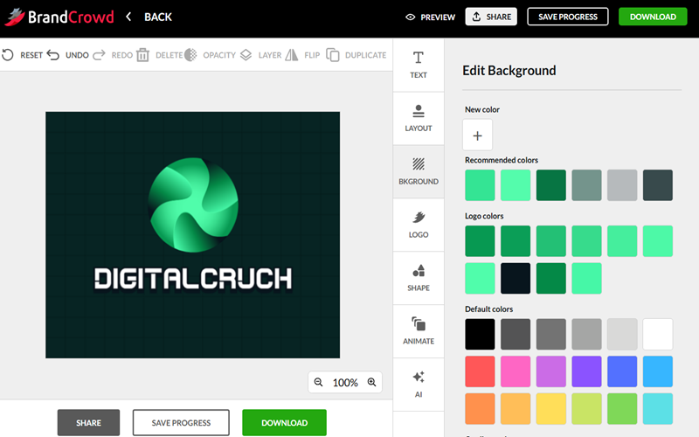The height and width of the screenshot is (437, 699).
Task: Pick the royal blue default color
Action: [x=622, y=371]
